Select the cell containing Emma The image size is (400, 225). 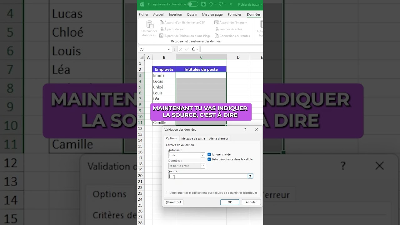[x=164, y=75]
